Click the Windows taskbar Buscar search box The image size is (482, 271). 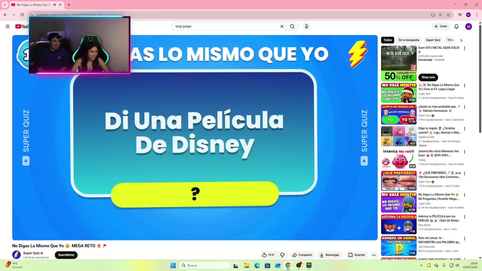[204, 265]
